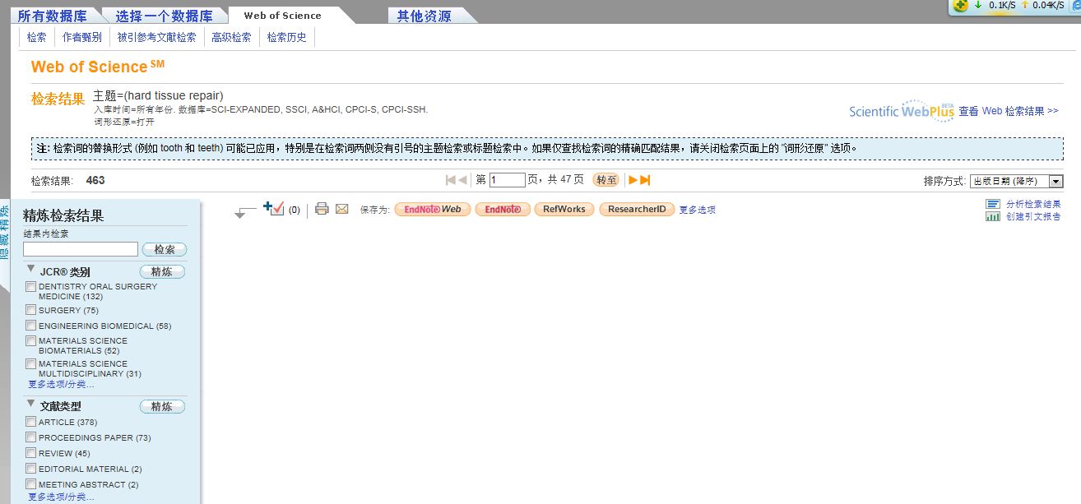This screenshot has width=1081, height=504.
Task: Open 被引参考文献检索 menu item
Action: (156, 37)
